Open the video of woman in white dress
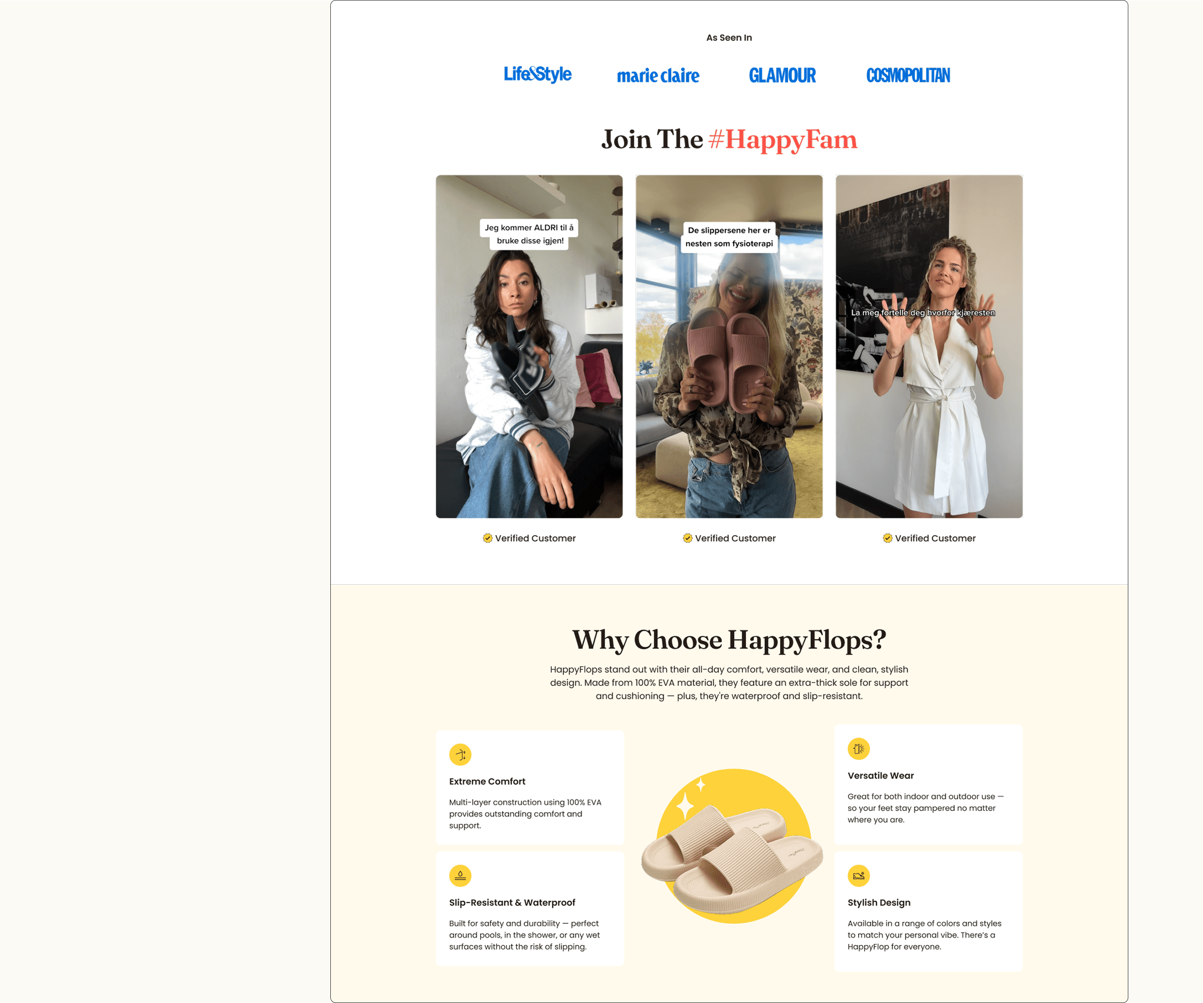Image resolution: width=1203 pixels, height=1003 pixels. 929,346
